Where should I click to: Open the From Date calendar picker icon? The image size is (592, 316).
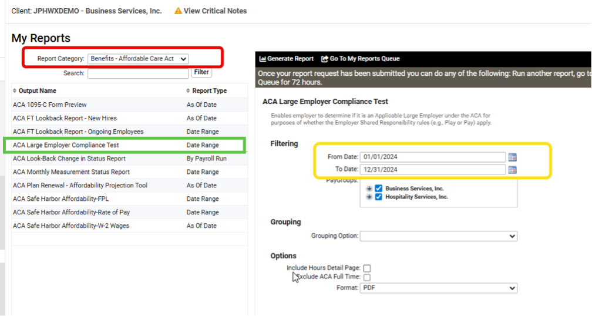(512, 157)
